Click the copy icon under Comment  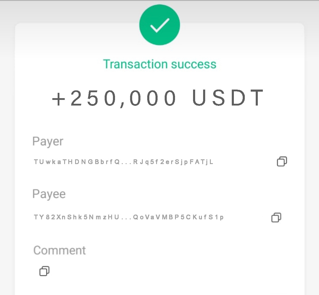44,271
